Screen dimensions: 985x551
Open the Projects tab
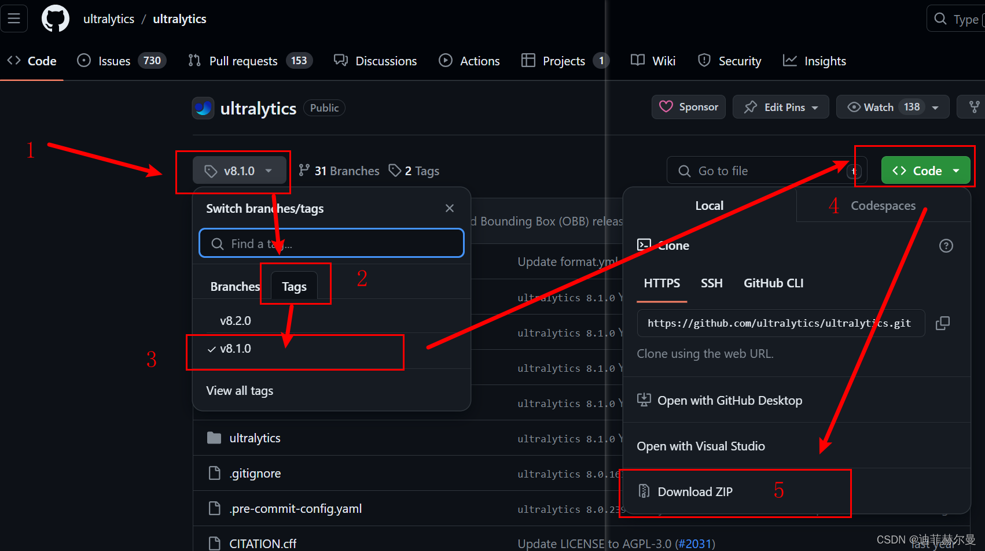565,61
